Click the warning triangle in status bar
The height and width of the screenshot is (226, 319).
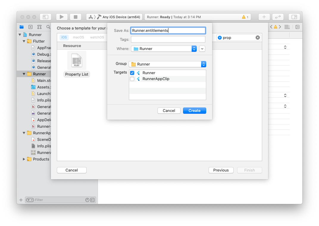point(243,17)
